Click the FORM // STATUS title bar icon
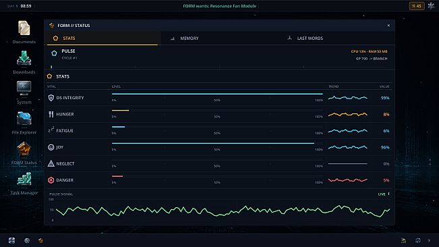 tap(51, 26)
